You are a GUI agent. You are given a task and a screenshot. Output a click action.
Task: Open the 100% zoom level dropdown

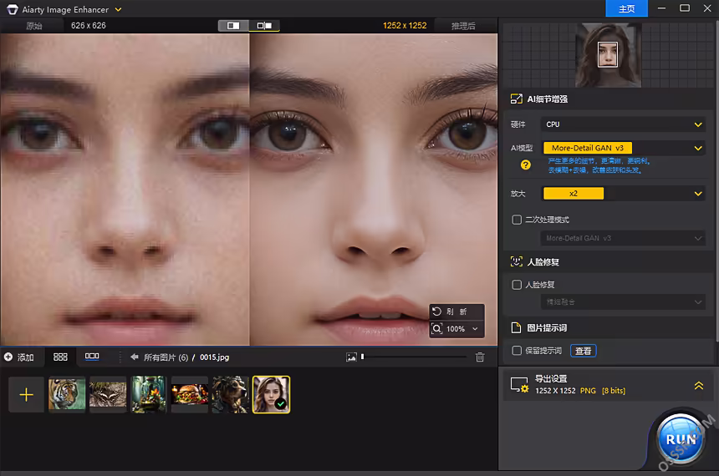(462, 329)
